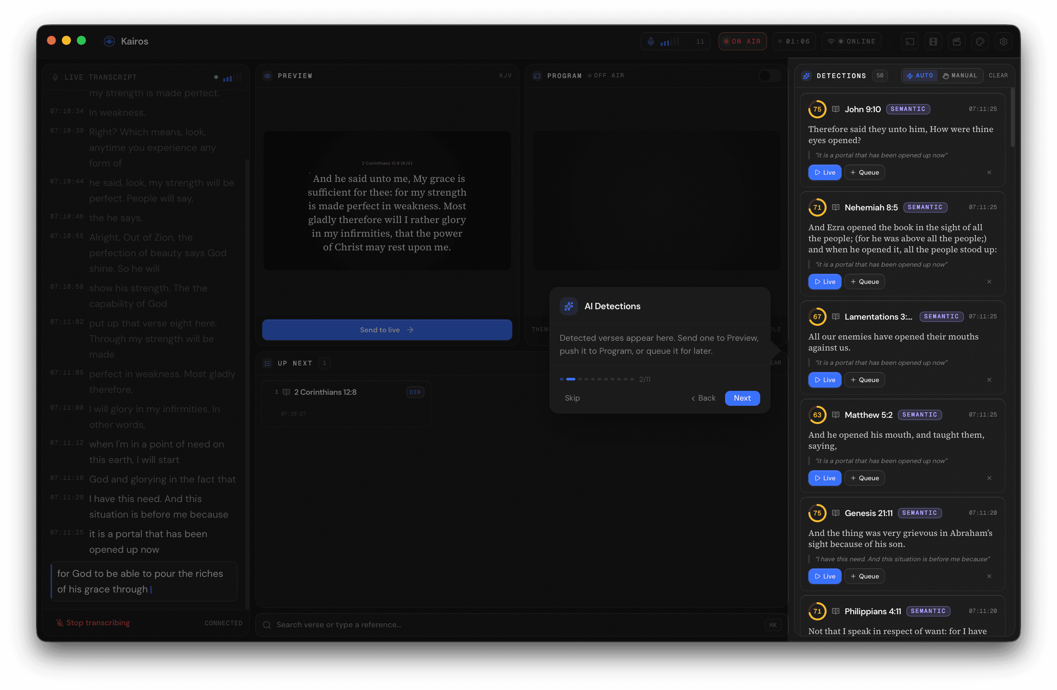Click the Kairos app logo

click(x=109, y=41)
